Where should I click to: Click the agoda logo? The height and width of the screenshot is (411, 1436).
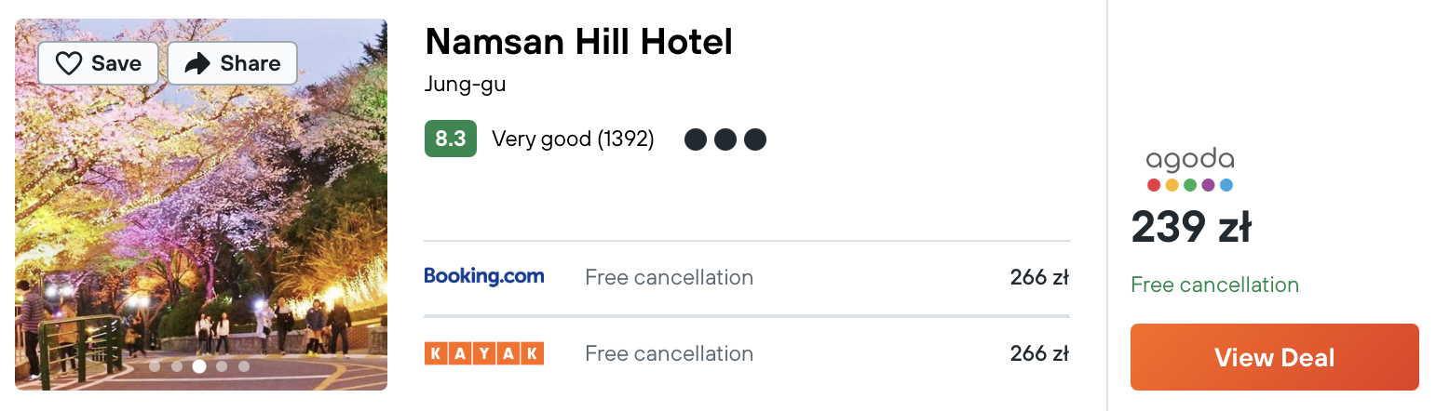click(x=1190, y=169)
